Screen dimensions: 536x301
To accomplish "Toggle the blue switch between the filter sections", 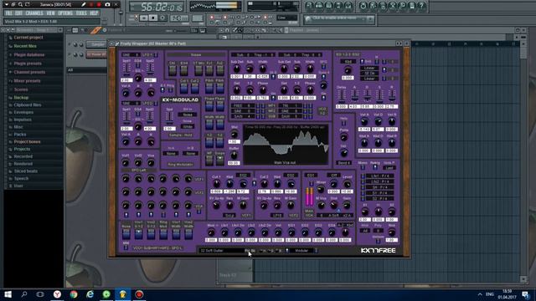I will pos(254,184).
